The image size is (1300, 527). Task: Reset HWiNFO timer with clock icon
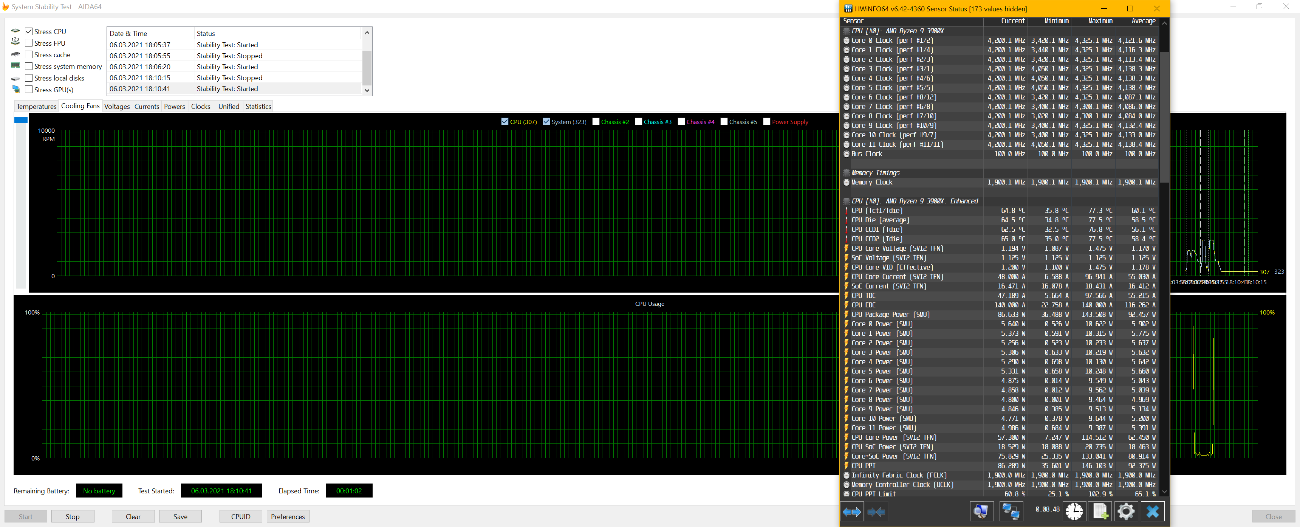point(1074,512)
